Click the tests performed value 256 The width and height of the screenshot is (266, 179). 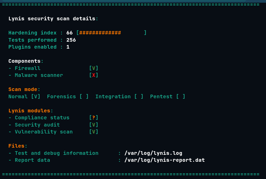71,40
